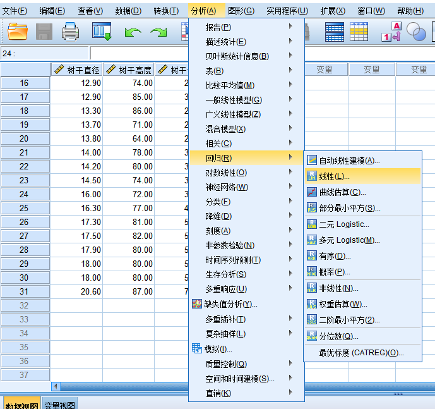Screen dimensions: 435x409
Task: Click the ordinal ORD regression icon
Action: pos(312,256)
